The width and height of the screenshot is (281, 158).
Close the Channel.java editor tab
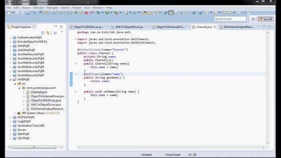[215, 27]
